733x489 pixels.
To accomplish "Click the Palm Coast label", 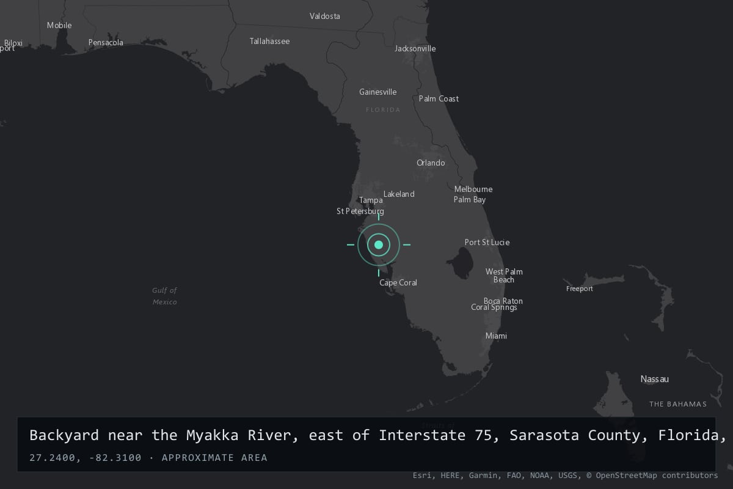I will click(439, 99).
